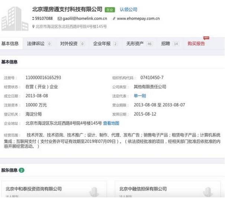Click organization code 07410450-7
Image resolution: width=225 pixels, height=198 pixels.
coord(152,78)
